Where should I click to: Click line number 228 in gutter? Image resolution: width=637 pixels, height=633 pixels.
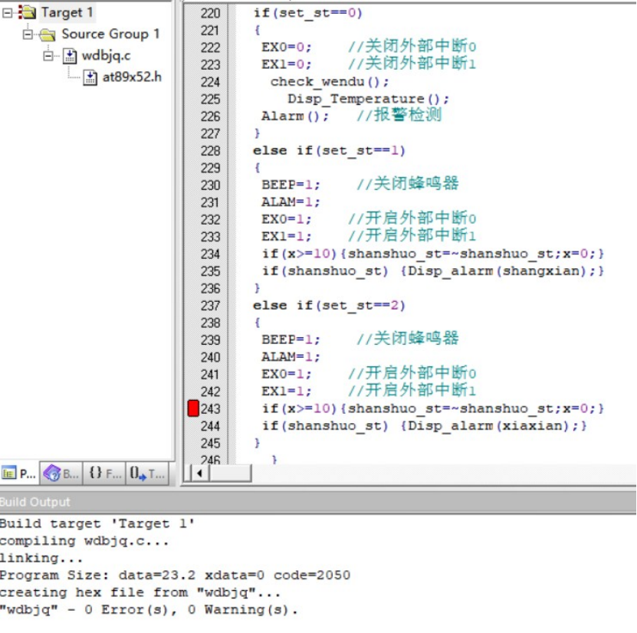[211, 151]
